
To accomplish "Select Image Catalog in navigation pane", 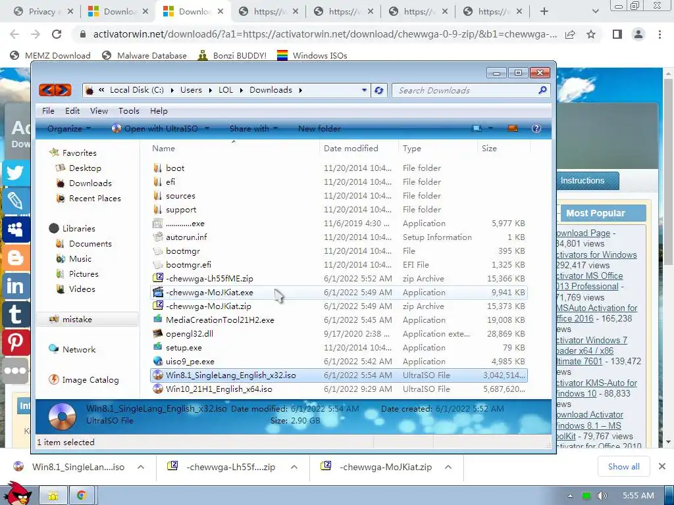I will 90,380.
